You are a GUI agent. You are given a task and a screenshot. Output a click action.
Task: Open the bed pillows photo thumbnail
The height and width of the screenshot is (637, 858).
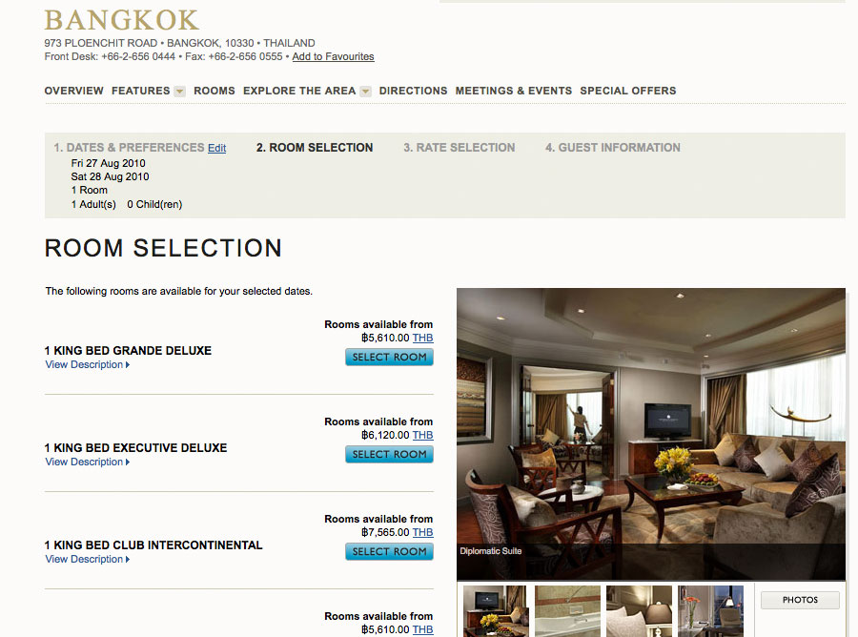pos(639,611)
